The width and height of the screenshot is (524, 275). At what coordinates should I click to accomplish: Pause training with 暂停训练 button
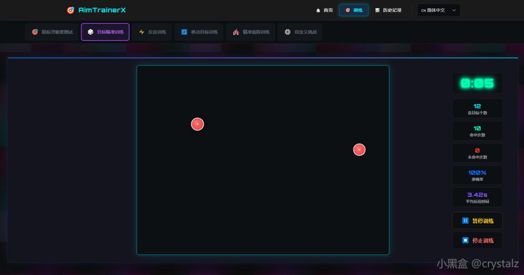tap(477, 221)
